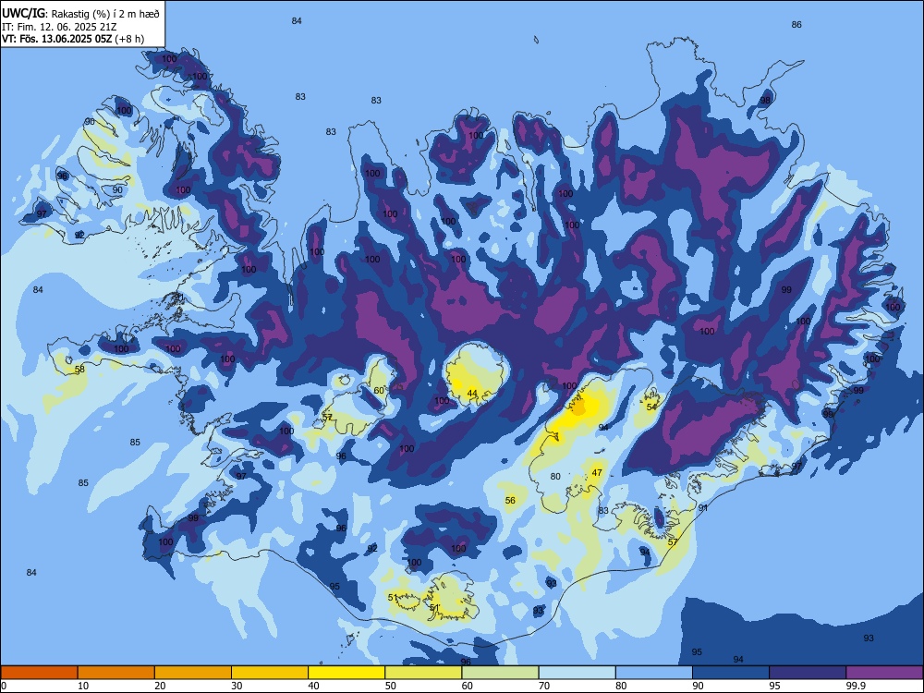Click the 86 value over the northeast sea
The image size is (924, 693).
point(796,25)
